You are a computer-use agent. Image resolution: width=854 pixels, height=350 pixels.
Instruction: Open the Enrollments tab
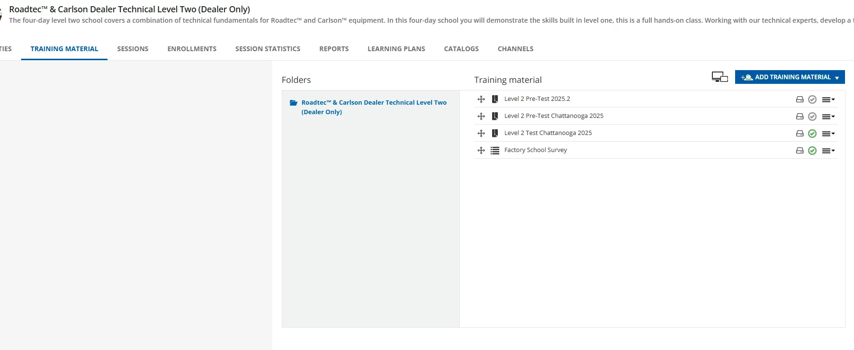click(192, 49)
